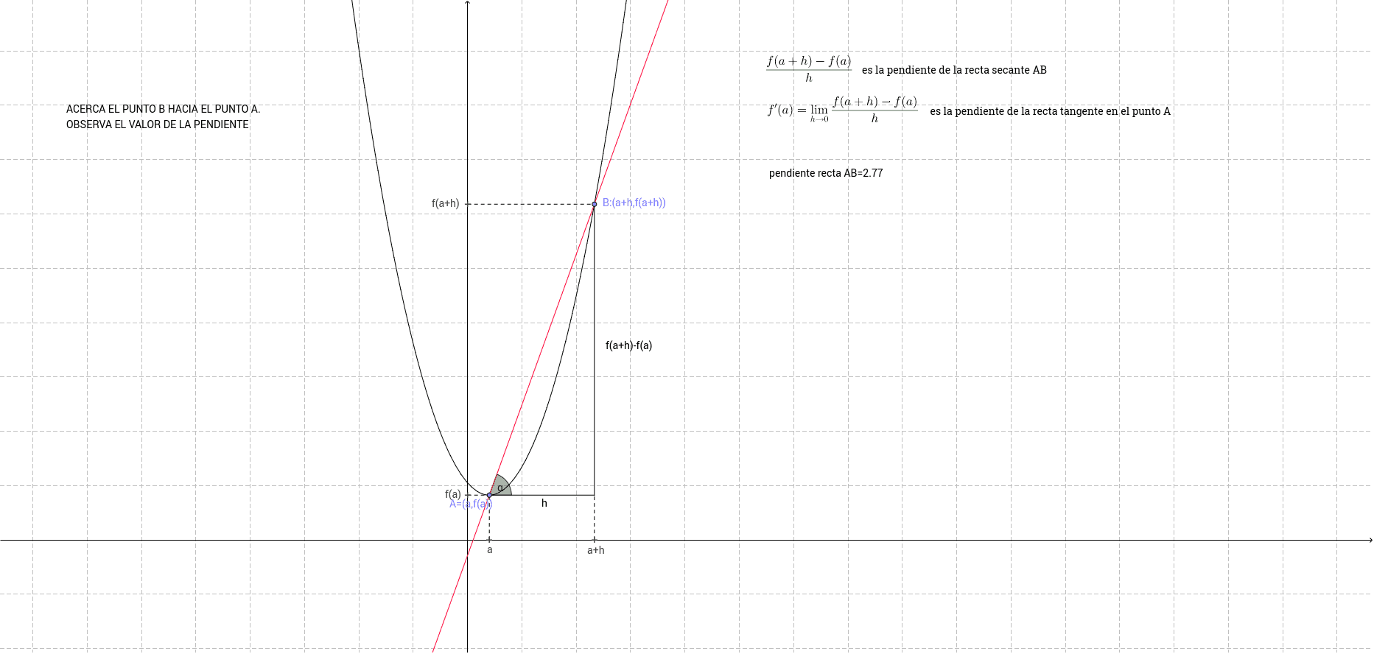This screenshot has width=1374, height=654.
Task: Click 'OBSERVA EL VALOR DE LA PENDIENTE'
Action: (x=157, y=124)
